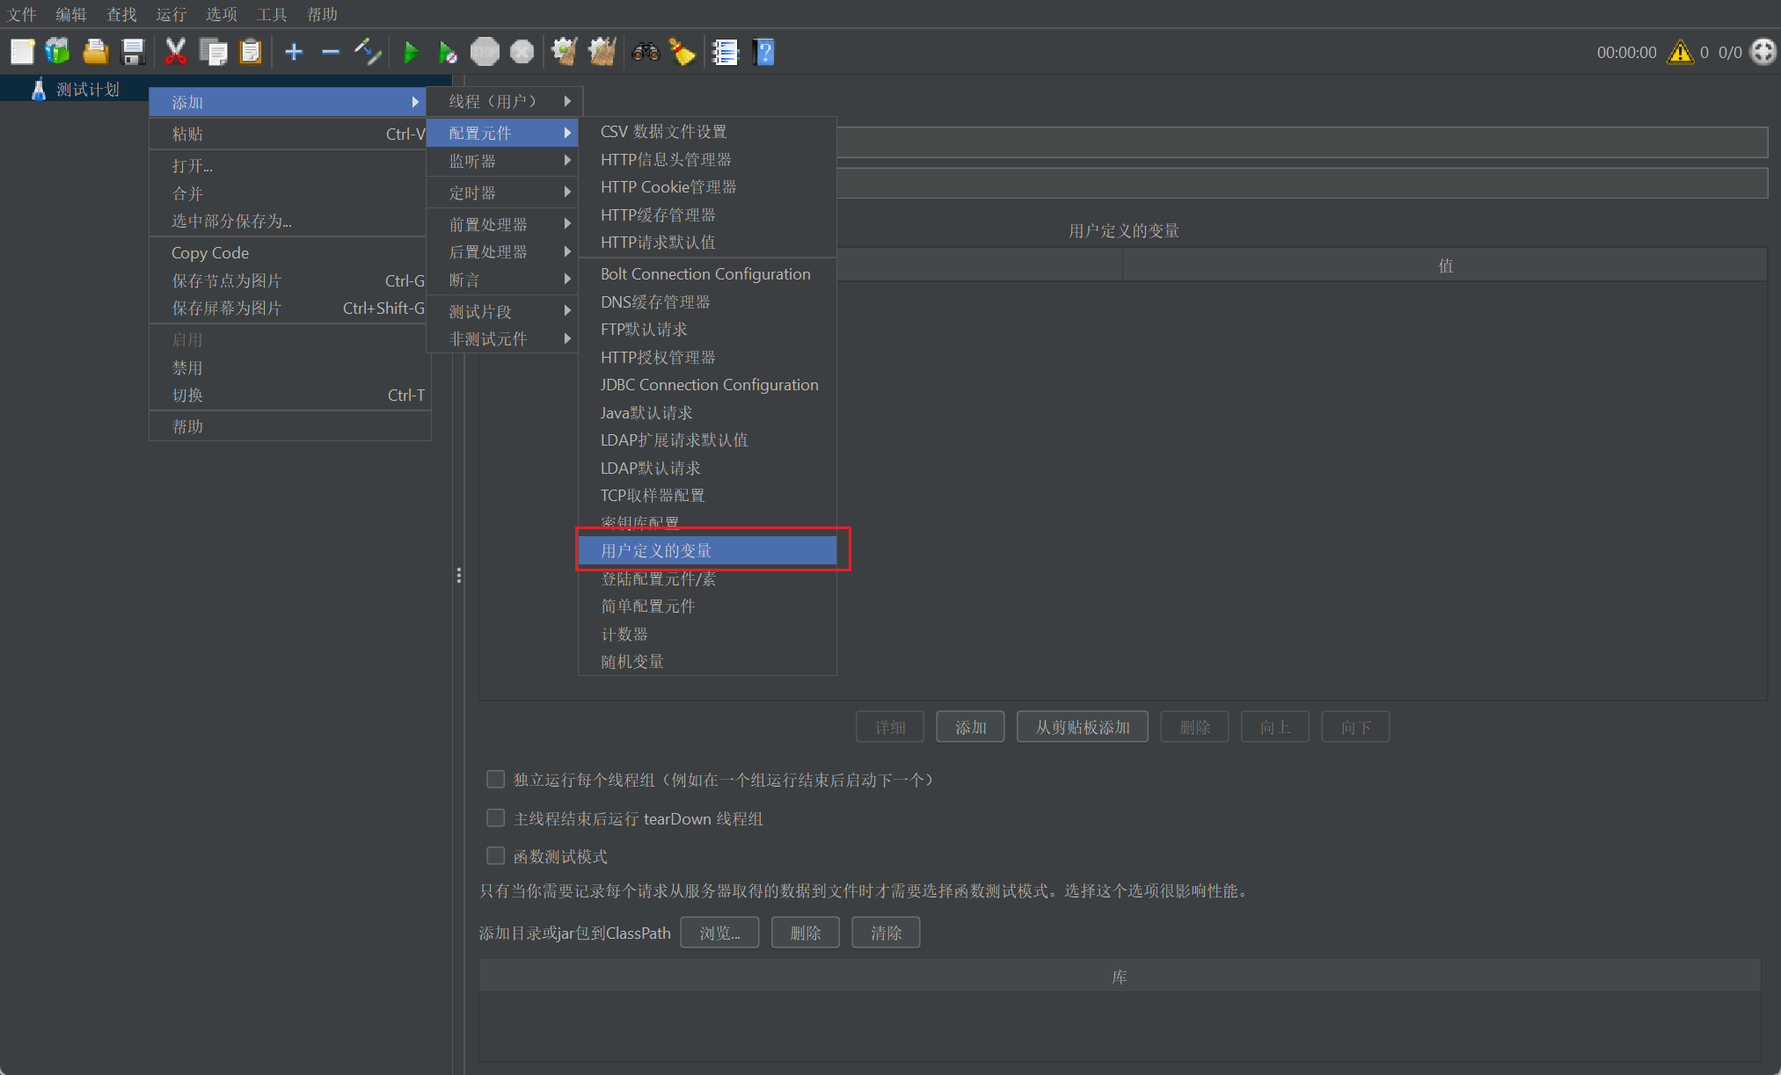Click the Toggle enable/disable icon
Screen dimensions: 1781x1075
coord(368,52)
